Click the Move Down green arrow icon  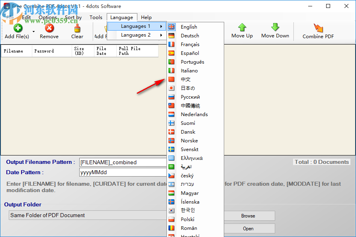pos(275,27)
